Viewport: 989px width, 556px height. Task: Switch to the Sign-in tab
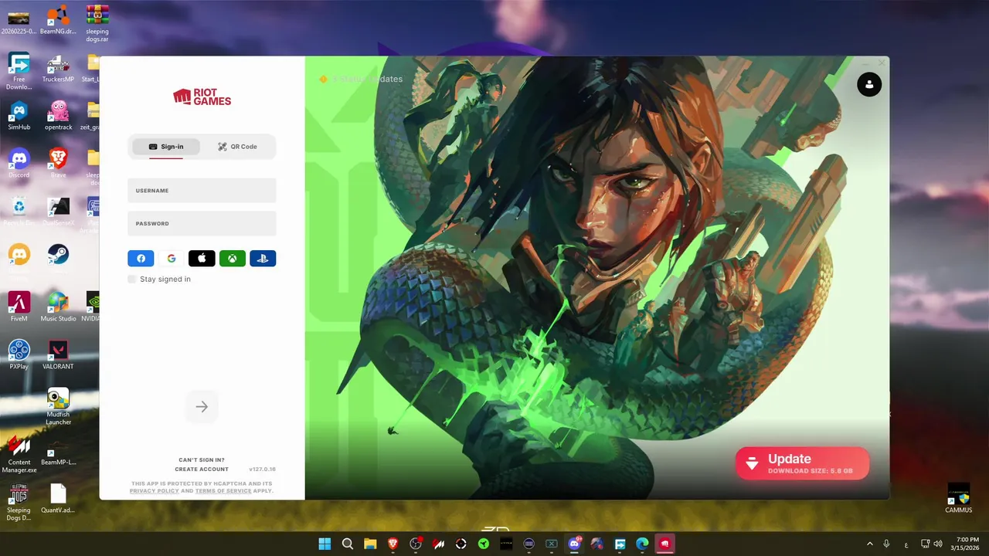click(166, 146)
